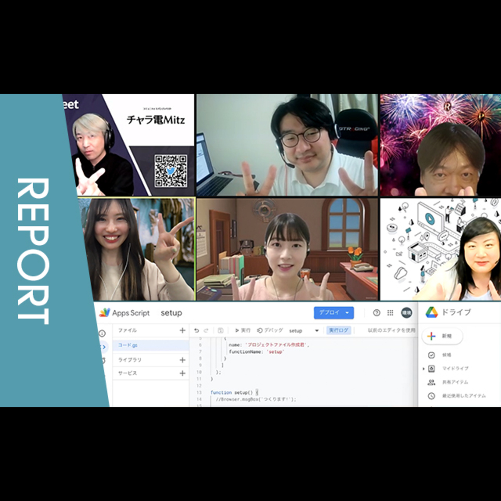The image size is (501, 501).
Task: Select the fireworks background video tile
Action: click(x=440, y=145)
